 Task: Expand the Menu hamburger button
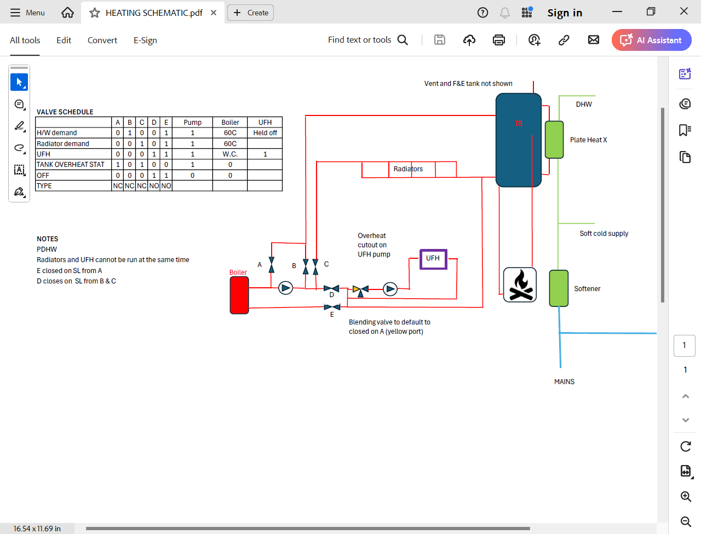click(x=27, y=13)
